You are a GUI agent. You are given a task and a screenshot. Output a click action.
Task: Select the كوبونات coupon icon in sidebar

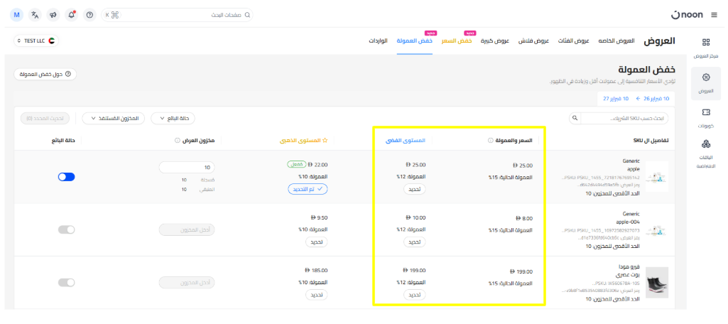pos(705,113)
